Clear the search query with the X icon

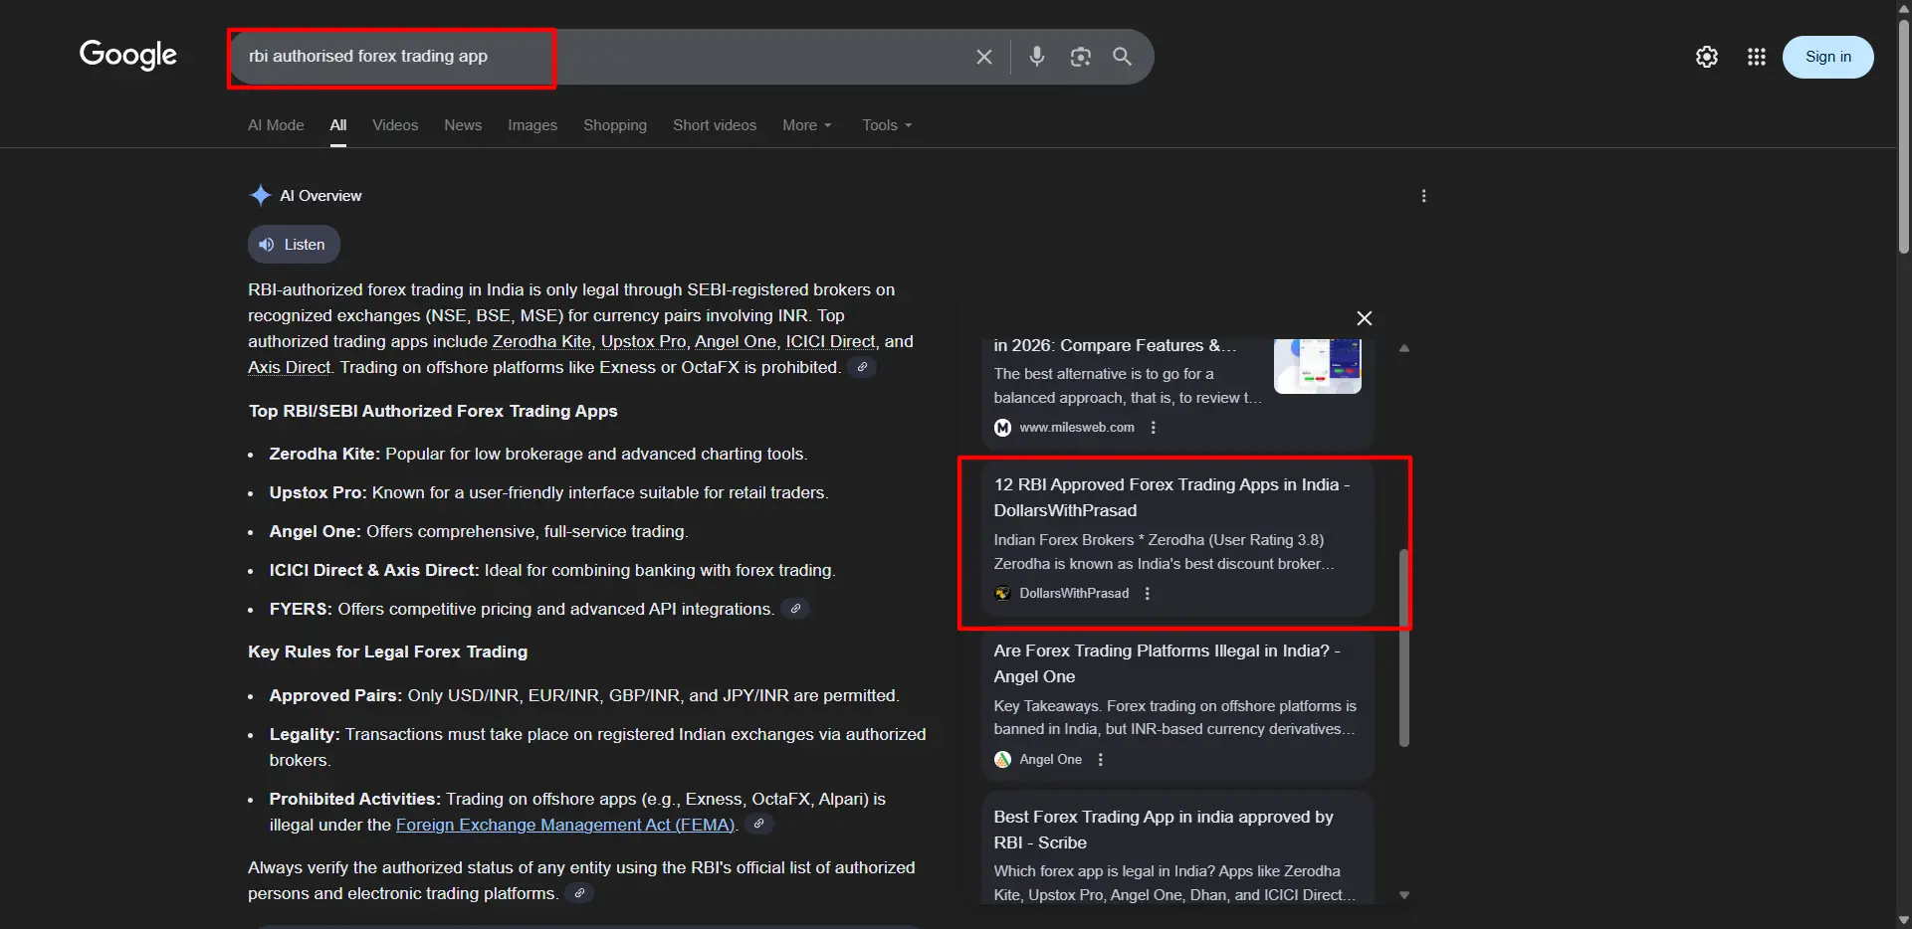click(984, 57)
